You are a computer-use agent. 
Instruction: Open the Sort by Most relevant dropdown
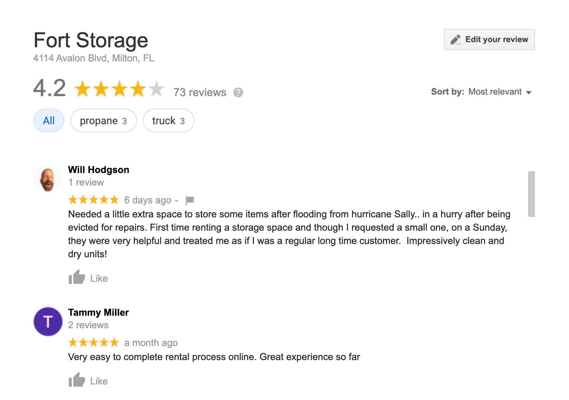click(x=495, y=92)
